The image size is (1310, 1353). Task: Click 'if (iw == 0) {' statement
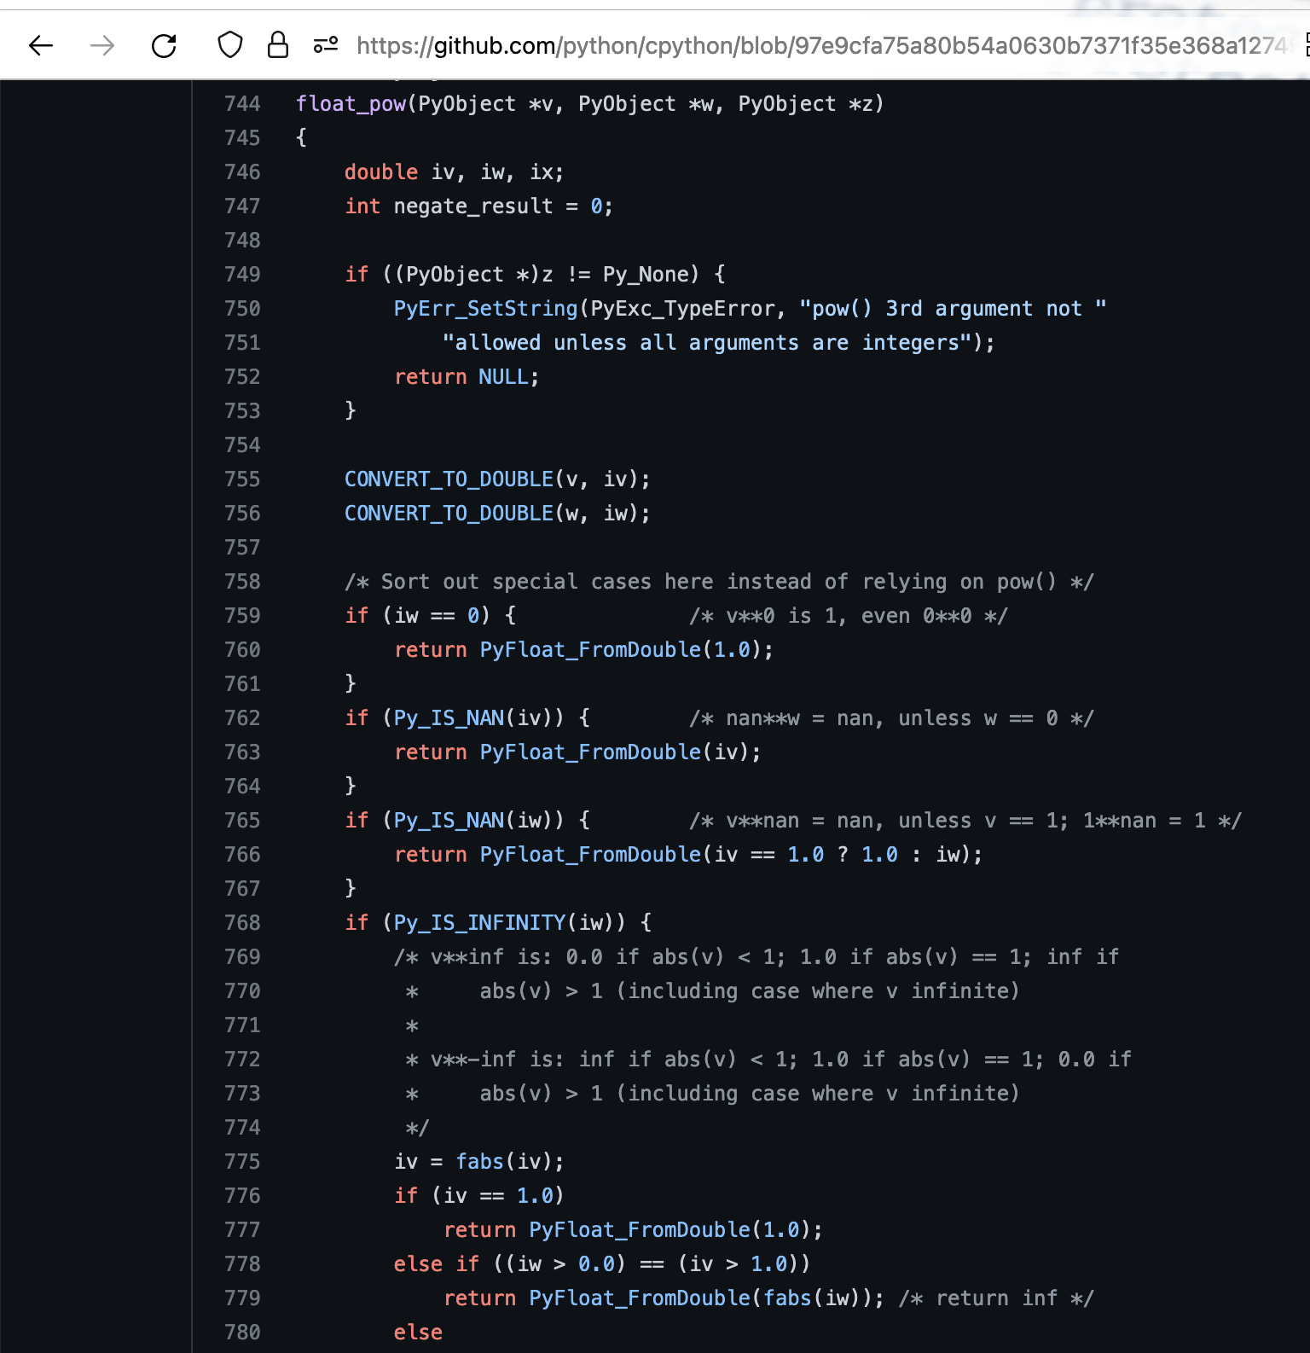click(x=430, y=616)
